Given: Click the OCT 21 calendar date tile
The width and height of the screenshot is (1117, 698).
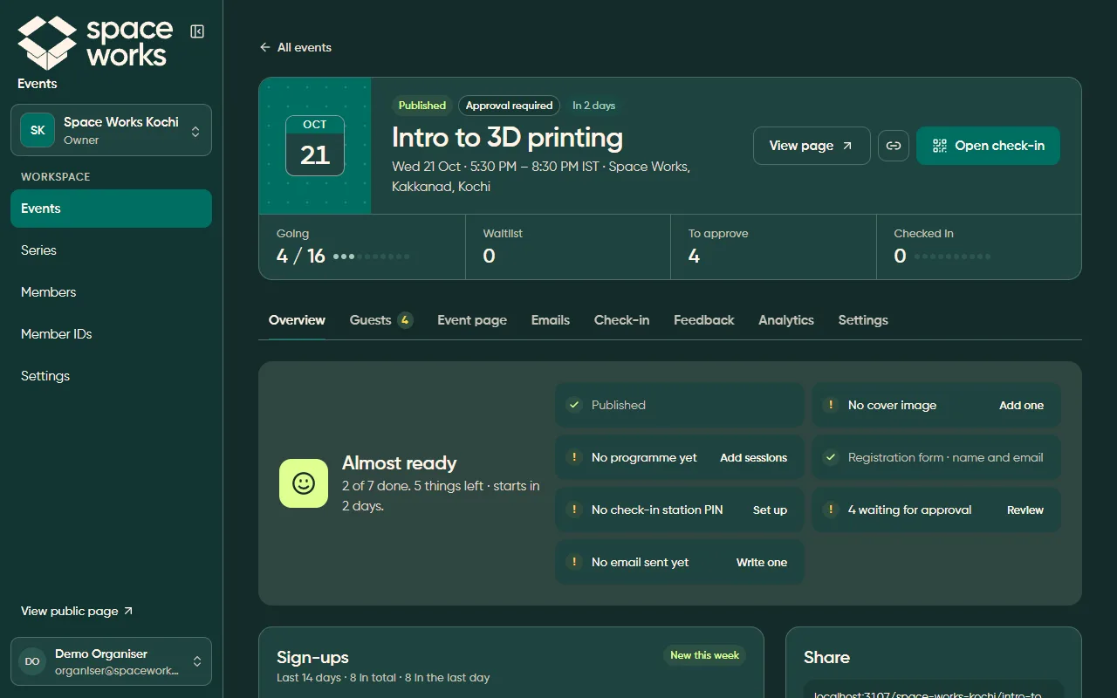Looking at the screenshot, I should click(315, 146).
